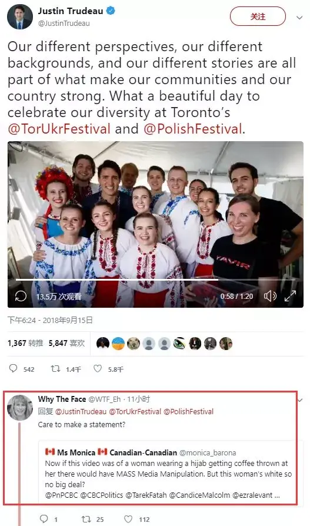The width and height of the screenshot is (310, 526).
Task: Click the retweet icon showing 1.4千
Action: 55,369
